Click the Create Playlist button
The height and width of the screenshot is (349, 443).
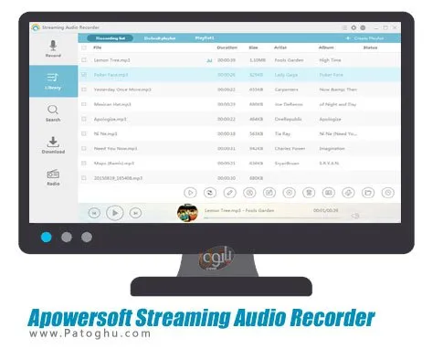pyautogui.click(x=365, y=38)
